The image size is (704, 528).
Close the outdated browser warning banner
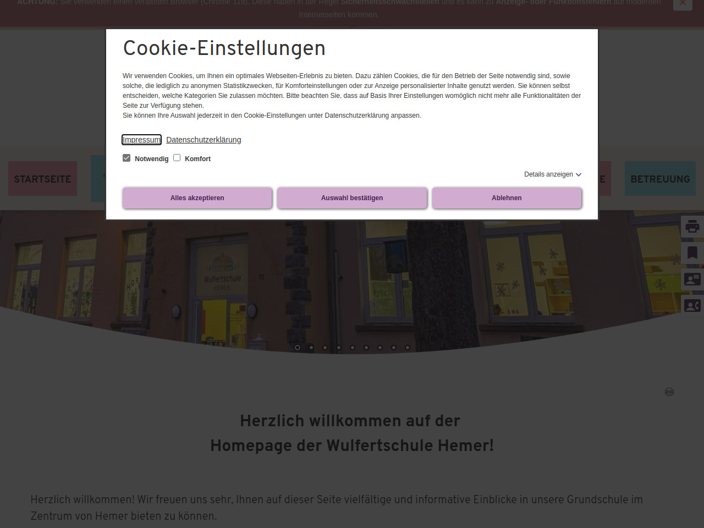tap(683, 3)
